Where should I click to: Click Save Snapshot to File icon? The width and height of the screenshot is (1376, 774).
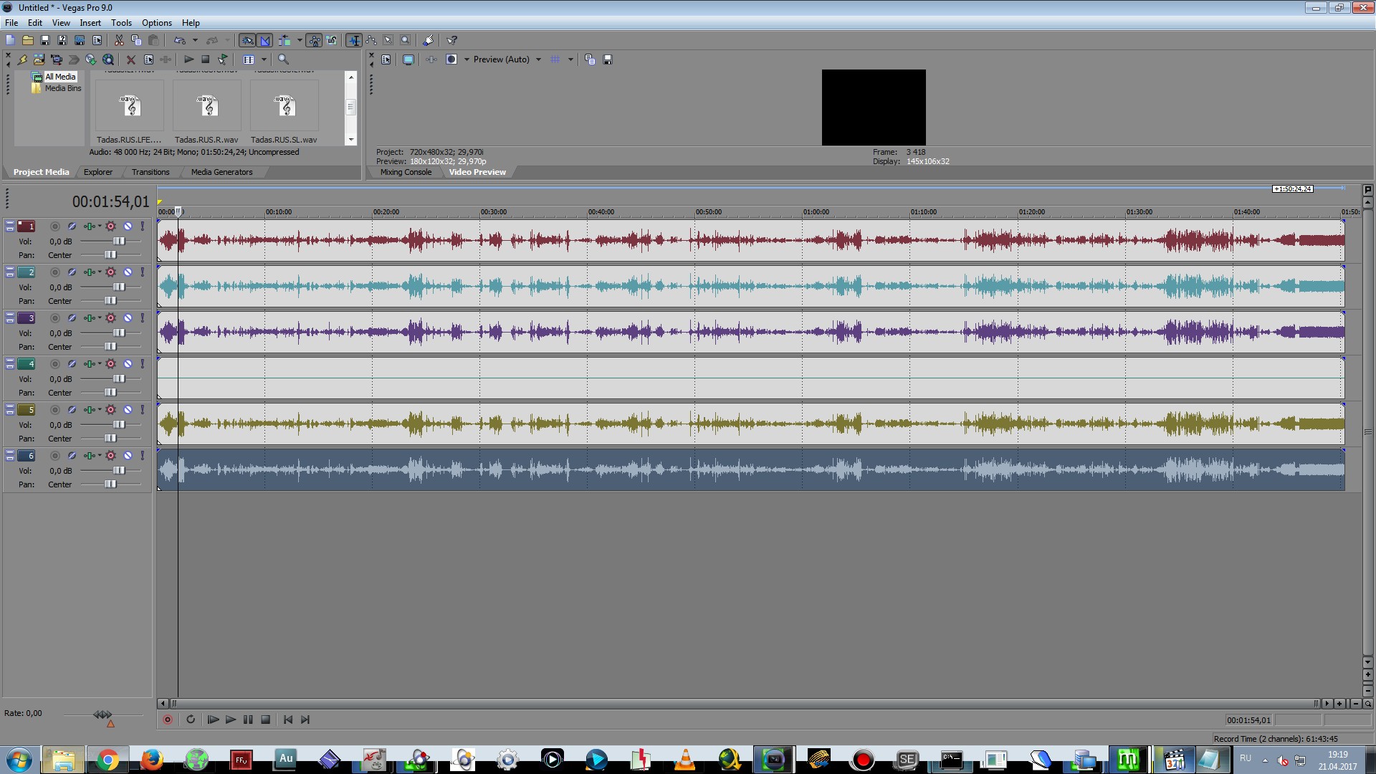click(608, 59)
